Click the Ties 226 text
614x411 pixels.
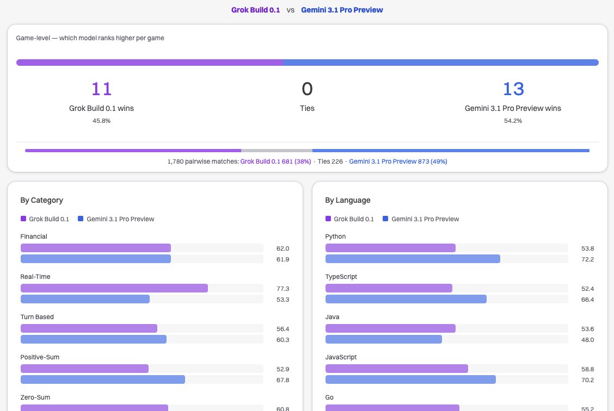(x=330, y=161)
